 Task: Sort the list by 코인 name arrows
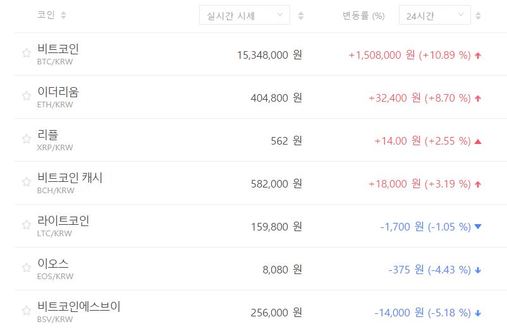(63, 15)
